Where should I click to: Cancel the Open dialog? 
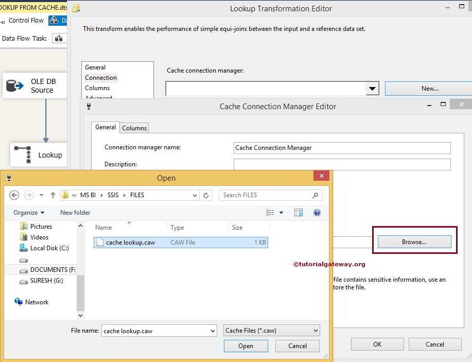coord(298,346)
